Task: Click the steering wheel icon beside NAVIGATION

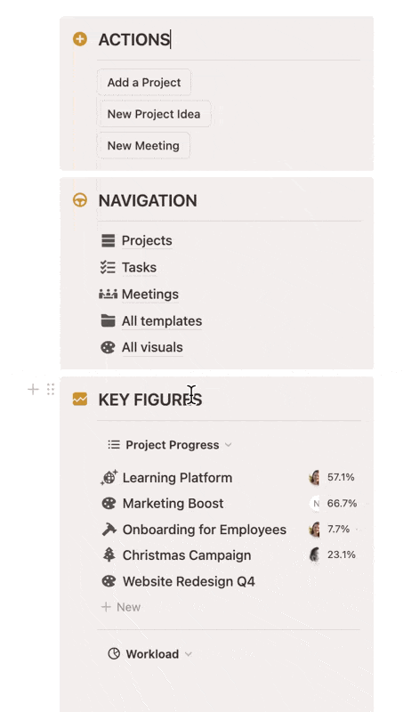Action: point(80,200)
